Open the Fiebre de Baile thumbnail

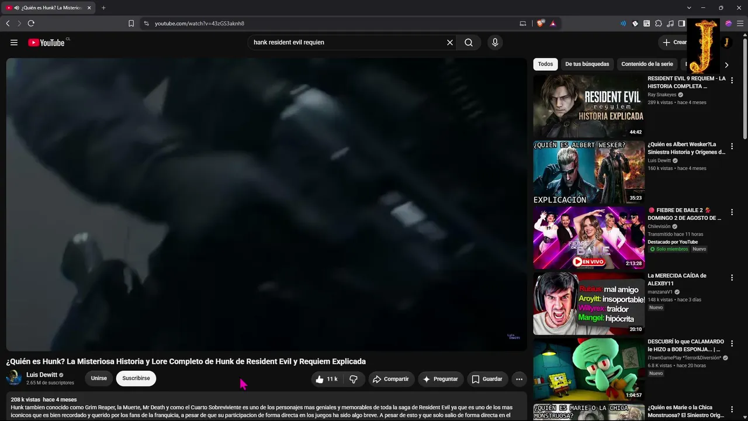[x=589, y=237]
